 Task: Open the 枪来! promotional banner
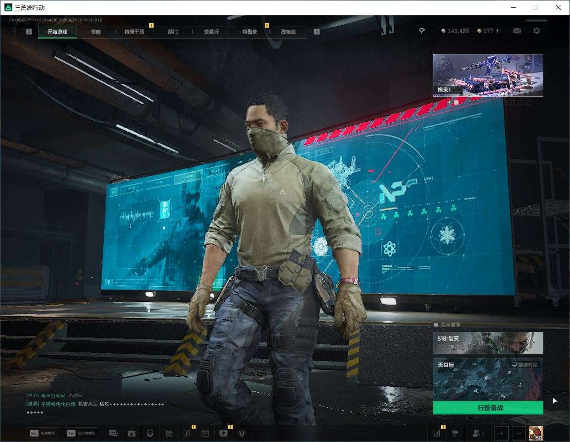(488, 75)
